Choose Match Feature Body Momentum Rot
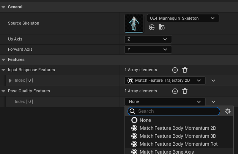This screenshot has height=154, width=238. 179,144
